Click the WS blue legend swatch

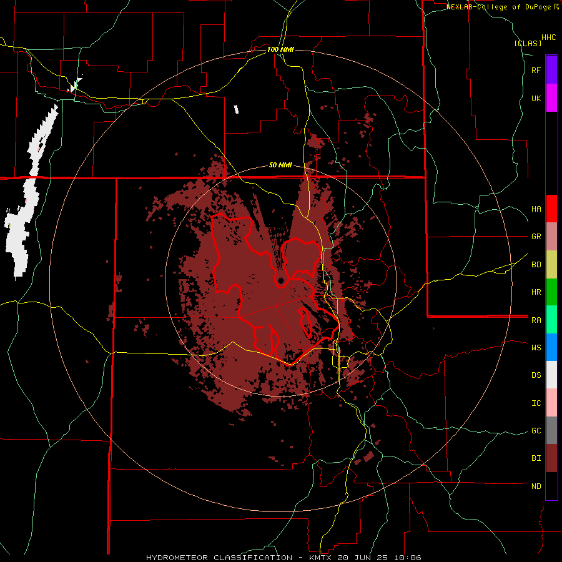[x=551, y=347]
